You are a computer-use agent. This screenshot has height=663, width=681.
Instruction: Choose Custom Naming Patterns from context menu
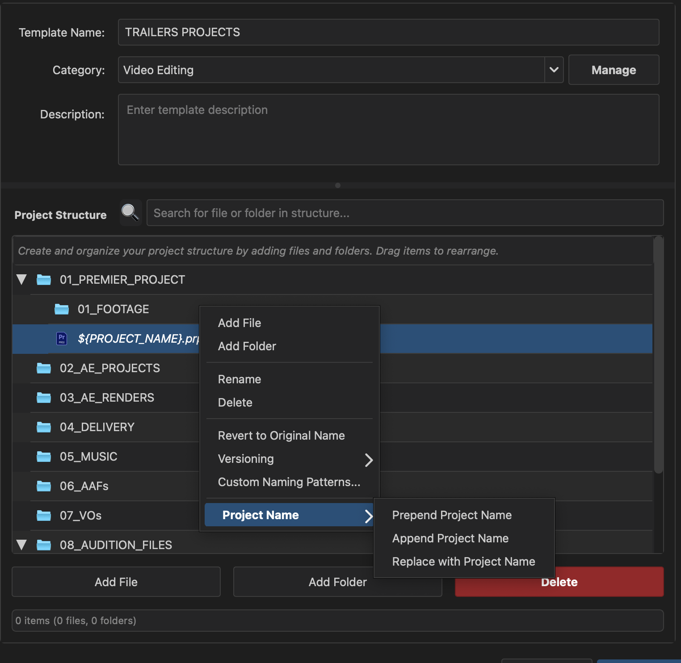[289, 482]
